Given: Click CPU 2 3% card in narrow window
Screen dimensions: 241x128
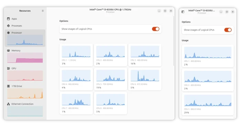Looking at the screenshot, I should coord(208,80).
